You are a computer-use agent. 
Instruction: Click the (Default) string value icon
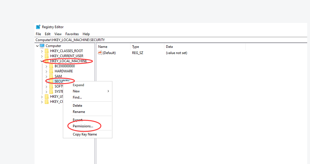(100, 53)
